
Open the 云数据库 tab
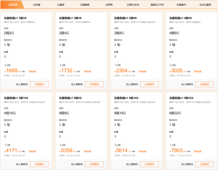coord(85,5)
